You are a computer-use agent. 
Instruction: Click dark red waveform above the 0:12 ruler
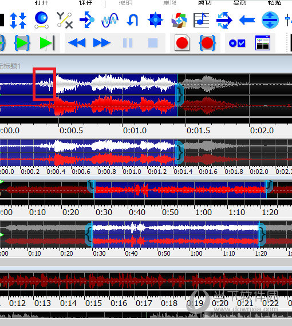tap(145, 281)
